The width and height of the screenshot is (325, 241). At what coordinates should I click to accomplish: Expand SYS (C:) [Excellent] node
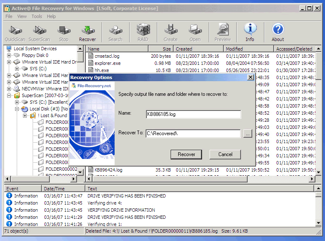click(x=17, y=102)
